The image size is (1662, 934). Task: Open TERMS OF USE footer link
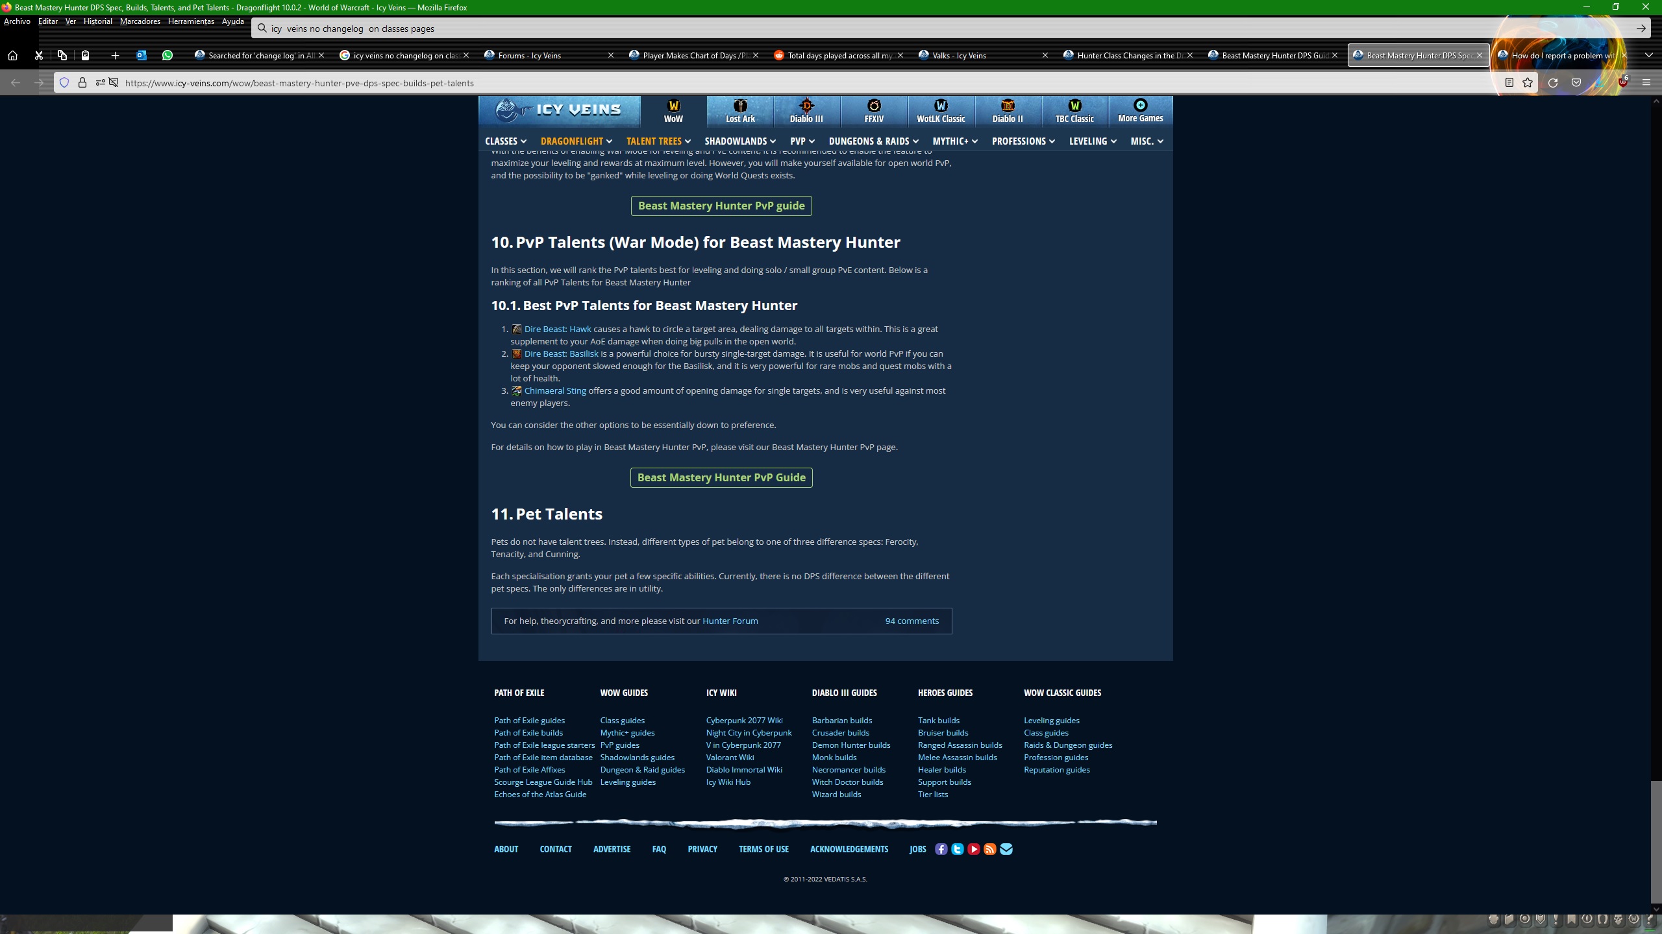(x=763, y=849)
